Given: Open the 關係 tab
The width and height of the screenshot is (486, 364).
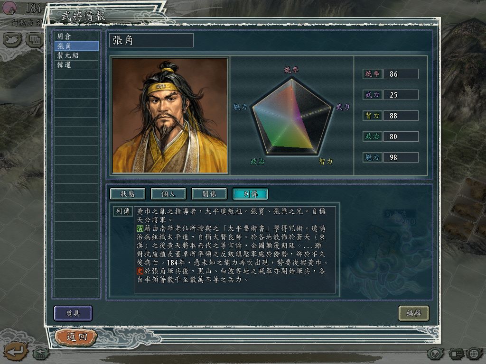Looking at the screenshot, I should pos(209,194).
